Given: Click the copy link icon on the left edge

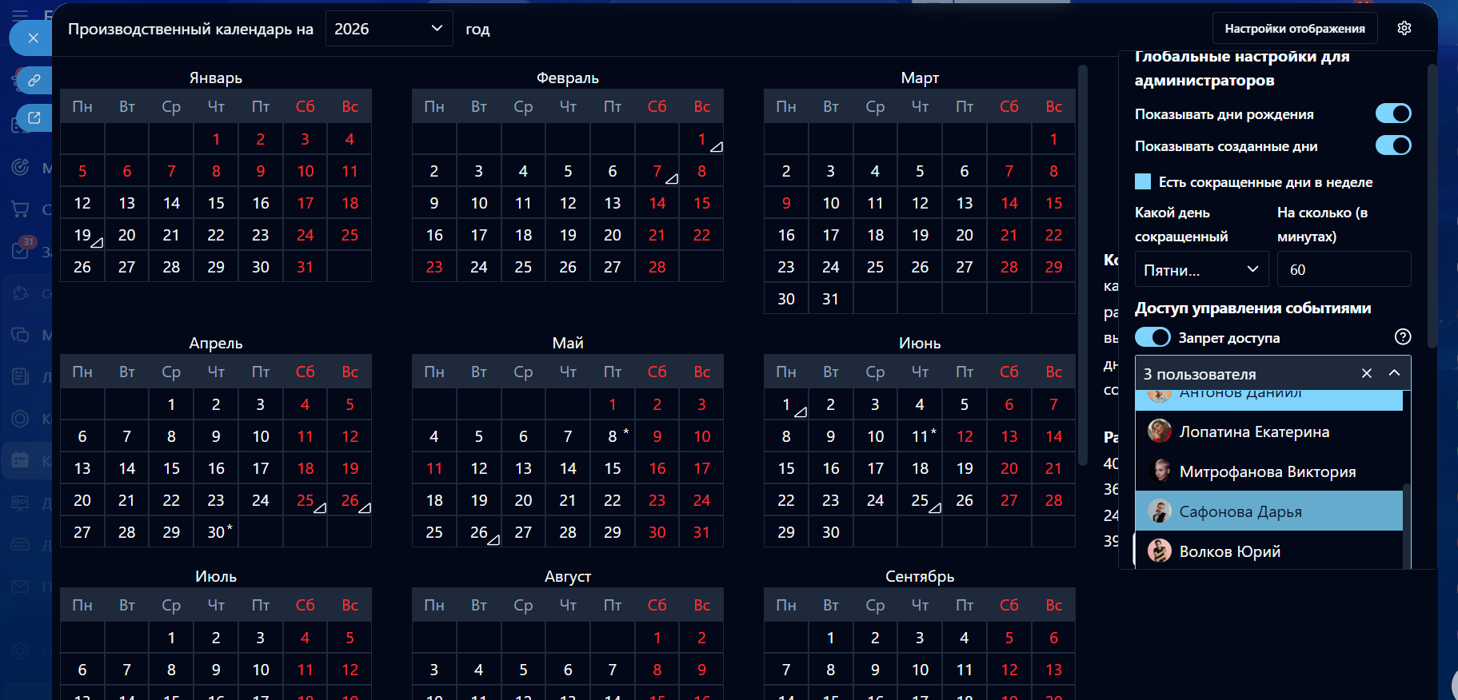Looking at the screenshot, I should point(34,80).
